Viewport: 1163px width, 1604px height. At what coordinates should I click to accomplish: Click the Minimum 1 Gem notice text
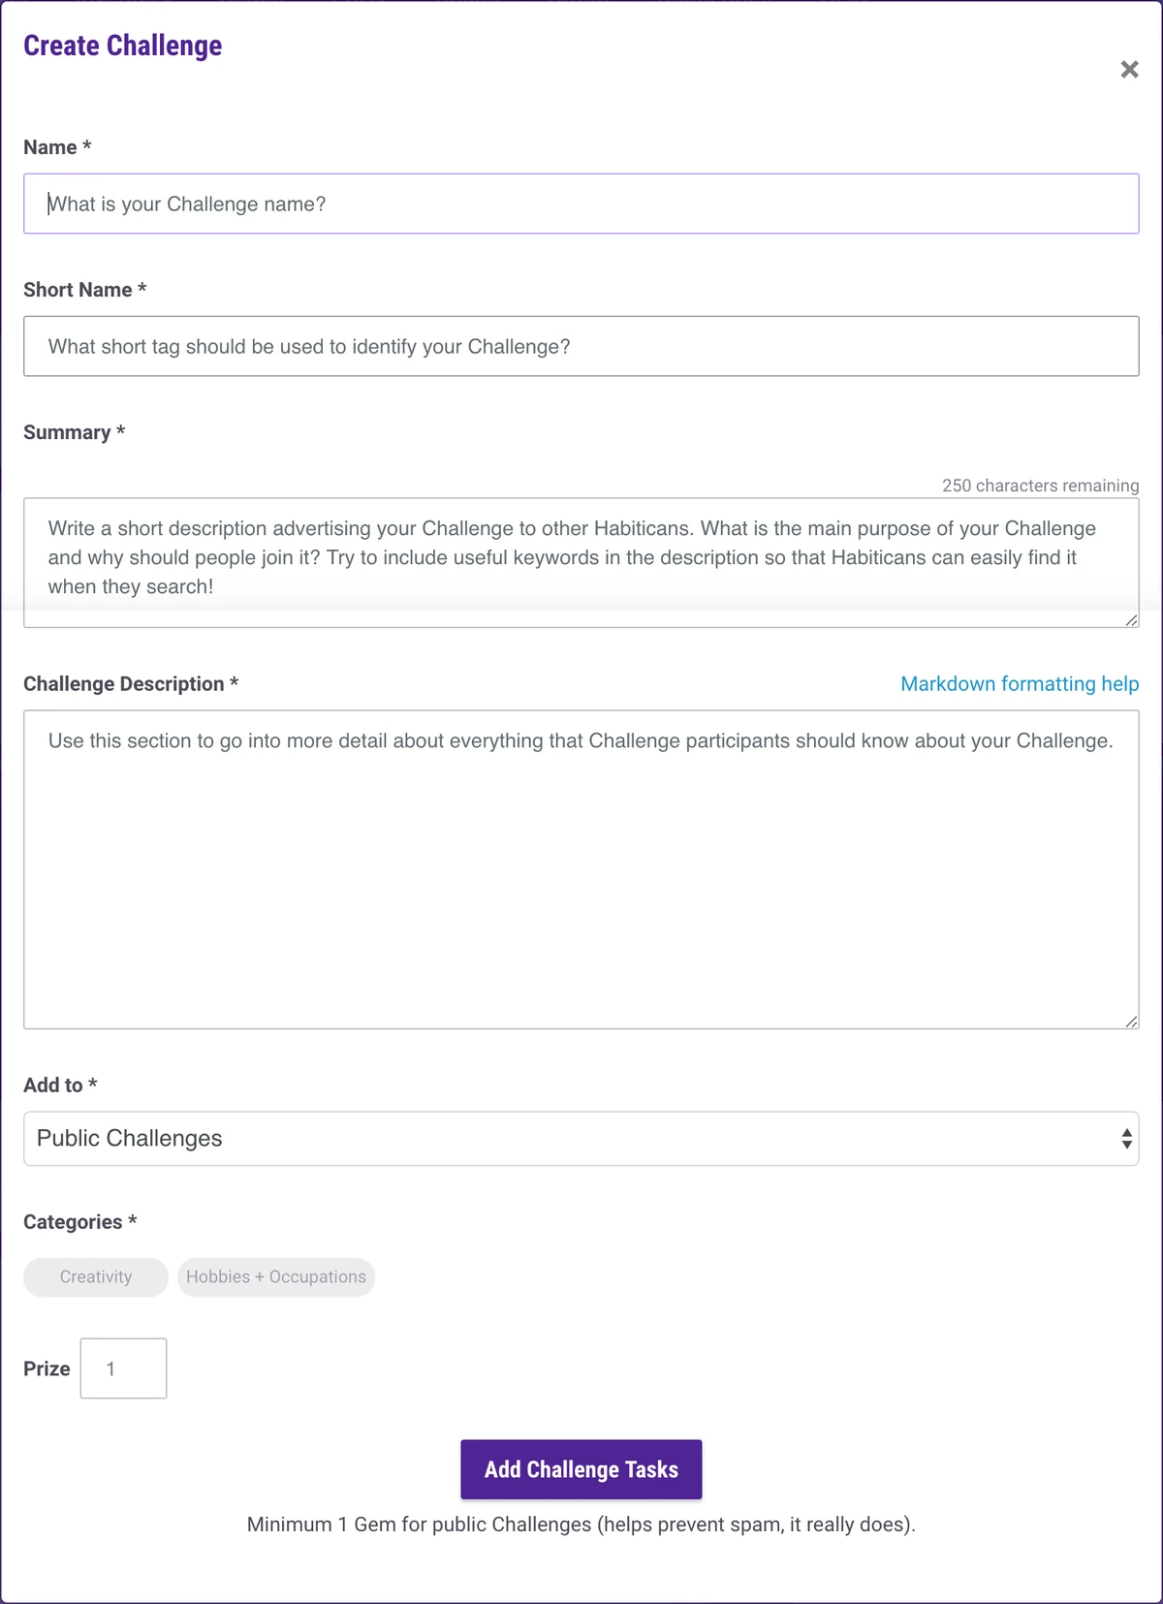581,1525
